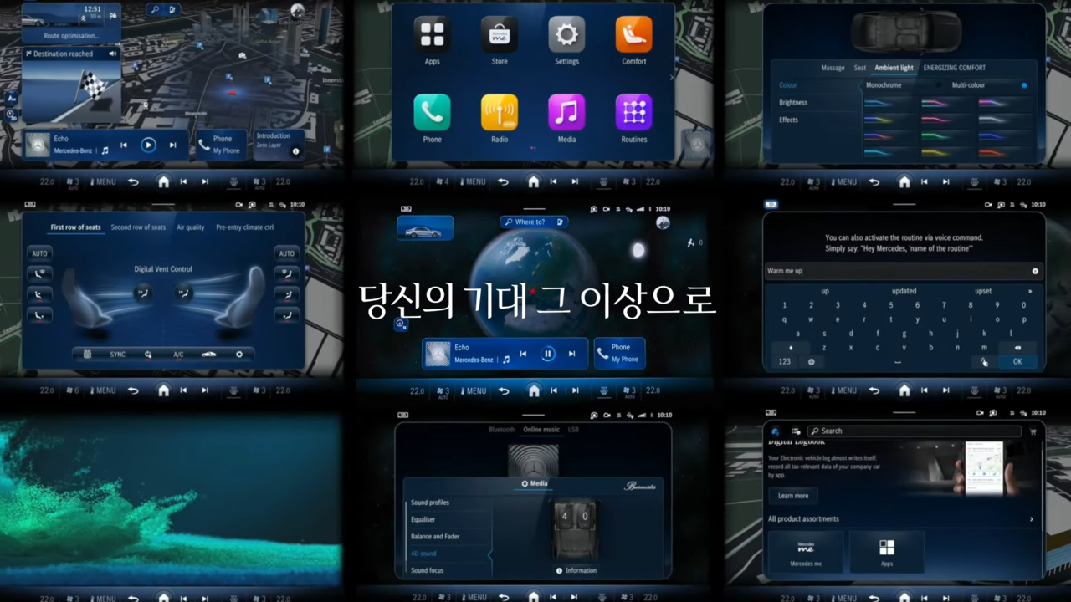The image size is (1071, 602).
Task: Click the backspace key on the keyboard
Action: click(1017, 347)
